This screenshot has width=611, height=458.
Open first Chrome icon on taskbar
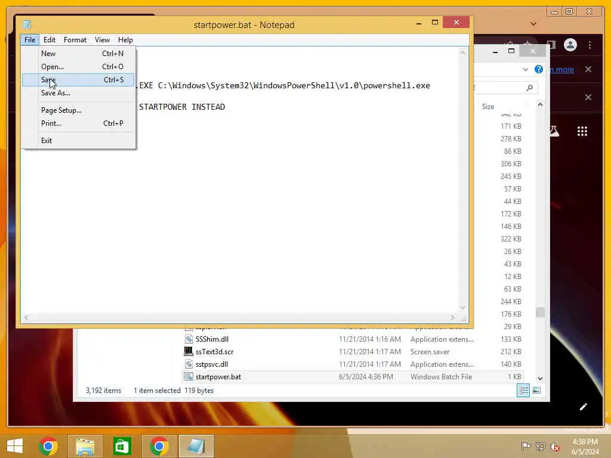tap(48, 446)
